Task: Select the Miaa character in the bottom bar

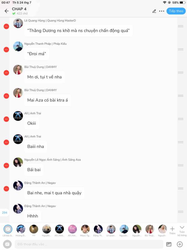Action: [x=85, y=229]
